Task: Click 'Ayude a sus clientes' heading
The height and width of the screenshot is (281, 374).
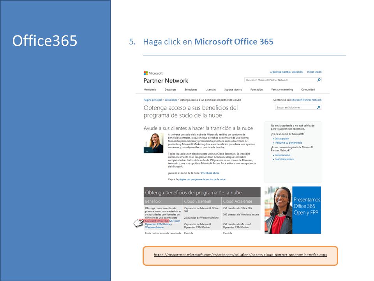Action: 198,128
